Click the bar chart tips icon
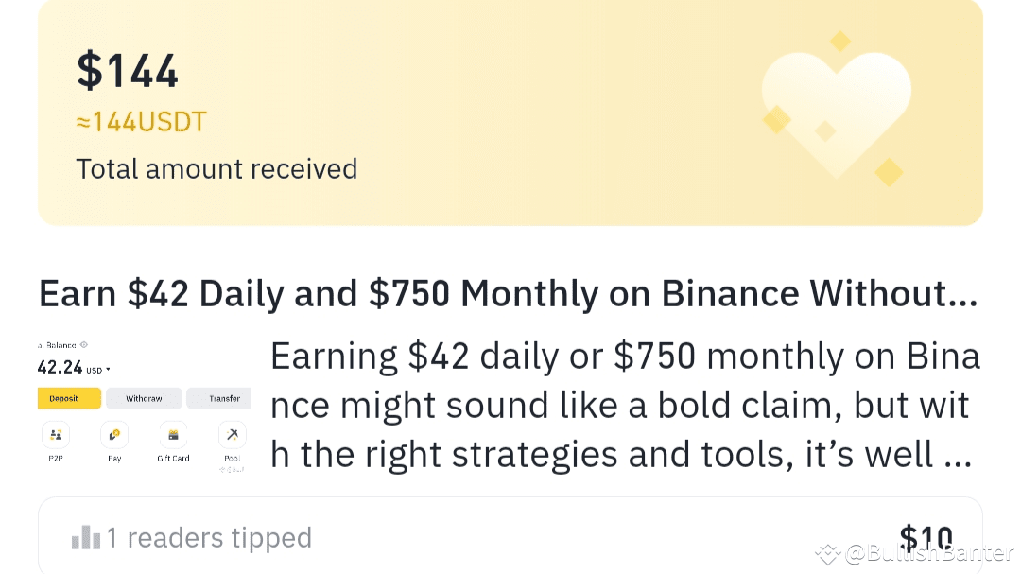1021x574 pixels. point(86,538)
